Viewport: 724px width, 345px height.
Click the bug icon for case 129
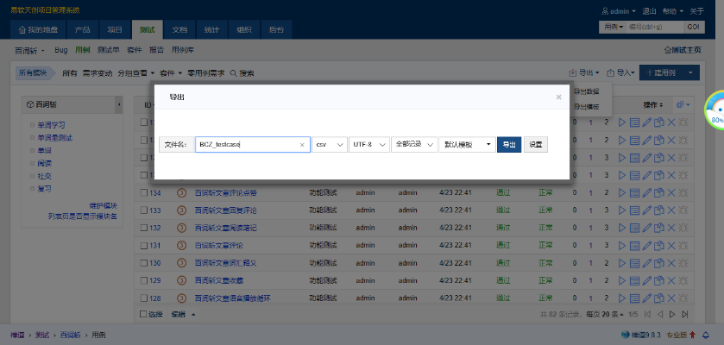click(x=683, y=281)
